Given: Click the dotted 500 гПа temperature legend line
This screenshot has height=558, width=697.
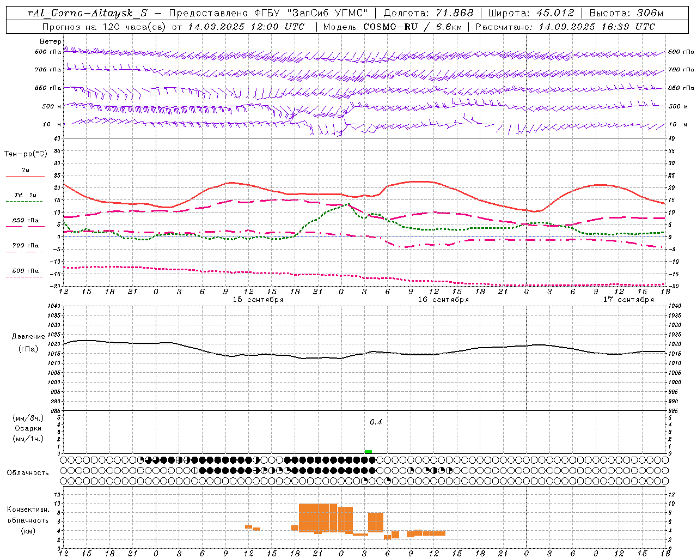Looking at the screenshot, I should tap(24, 277).
